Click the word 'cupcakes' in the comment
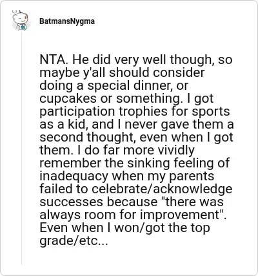The image size is (258, 276). pyautogui.click(x=68, y=99)
